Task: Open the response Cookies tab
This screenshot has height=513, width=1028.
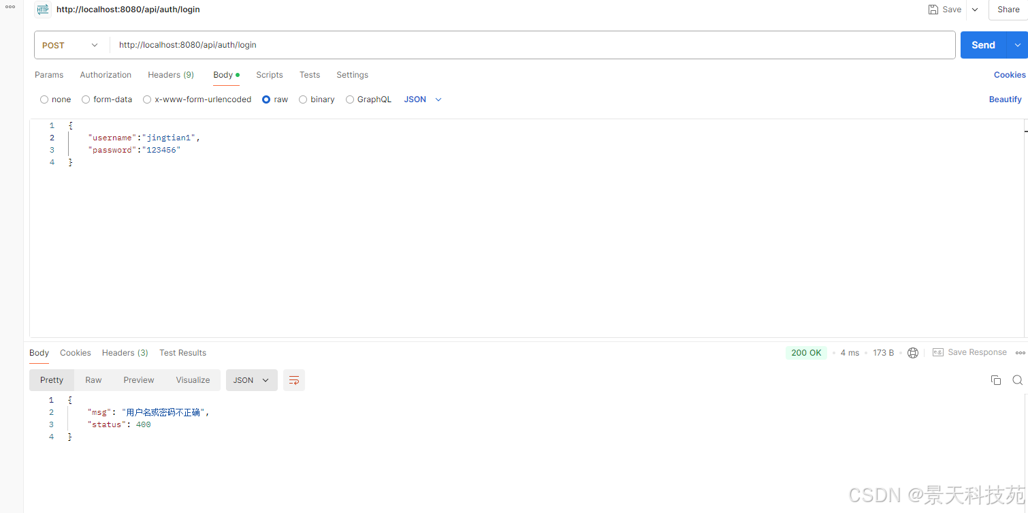Action: point(75,353)
